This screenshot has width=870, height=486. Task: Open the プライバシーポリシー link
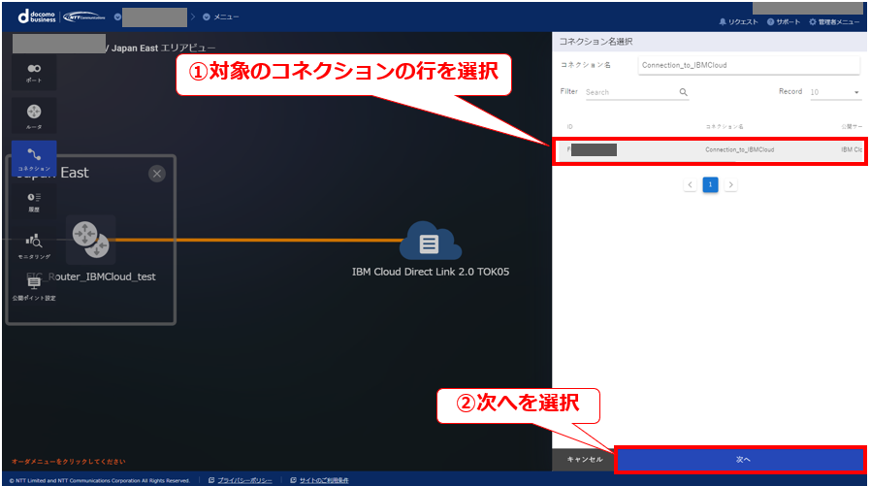tap(244, 480)
